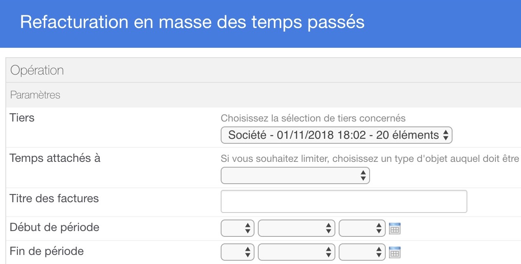Viewport: 521px width, 264px height.
Task: Select the Opération section header
Action: (x=263, y=70)
